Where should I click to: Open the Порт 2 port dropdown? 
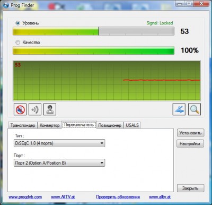tap(59, 163)
